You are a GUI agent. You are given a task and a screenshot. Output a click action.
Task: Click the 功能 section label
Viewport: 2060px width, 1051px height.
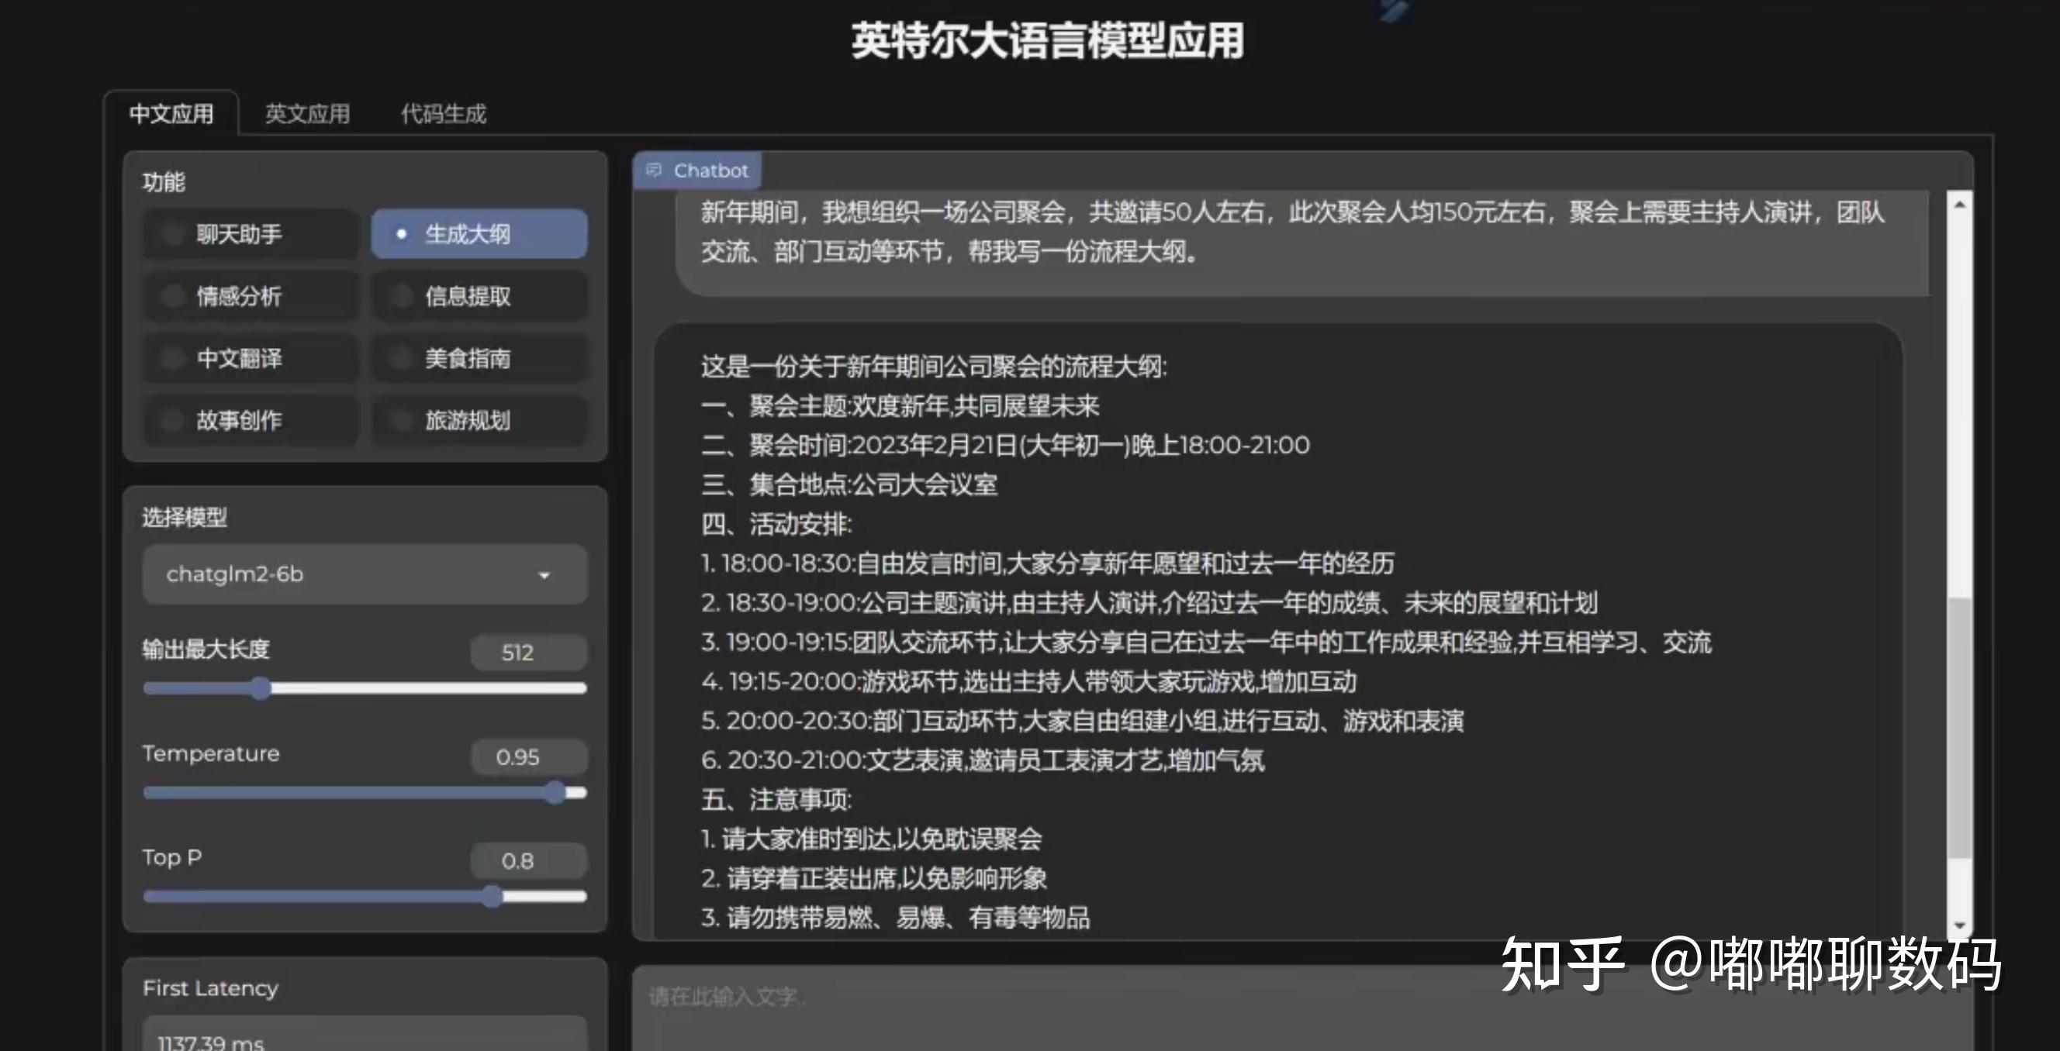(x=164, y=182)
